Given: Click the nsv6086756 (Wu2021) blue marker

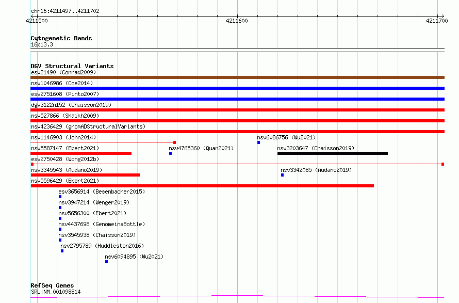Looking at the screenshot, I should pos(258,142).
